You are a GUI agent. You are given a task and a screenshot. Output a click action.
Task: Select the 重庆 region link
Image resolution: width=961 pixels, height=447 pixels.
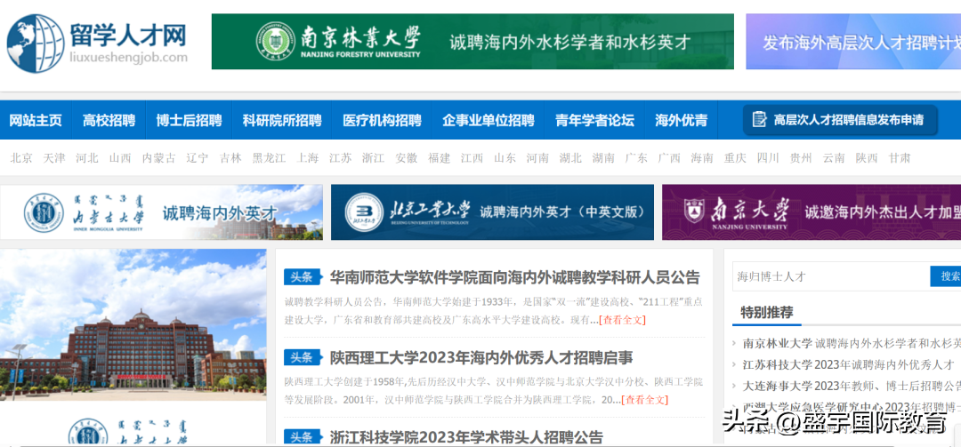(735, 158)
